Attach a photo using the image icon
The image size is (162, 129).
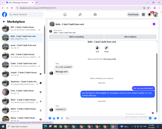pyautogui.click(x=54, y=118)
